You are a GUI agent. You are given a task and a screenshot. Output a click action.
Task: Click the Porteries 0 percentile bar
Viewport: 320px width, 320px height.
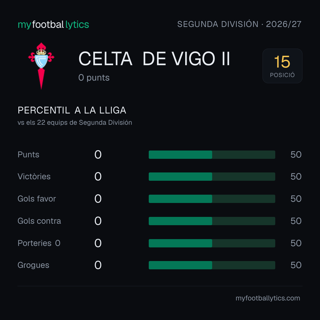[212, 243]
